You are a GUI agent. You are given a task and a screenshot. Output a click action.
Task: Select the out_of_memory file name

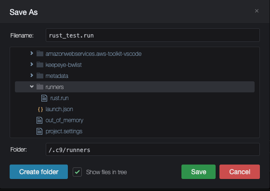point(64,120)
